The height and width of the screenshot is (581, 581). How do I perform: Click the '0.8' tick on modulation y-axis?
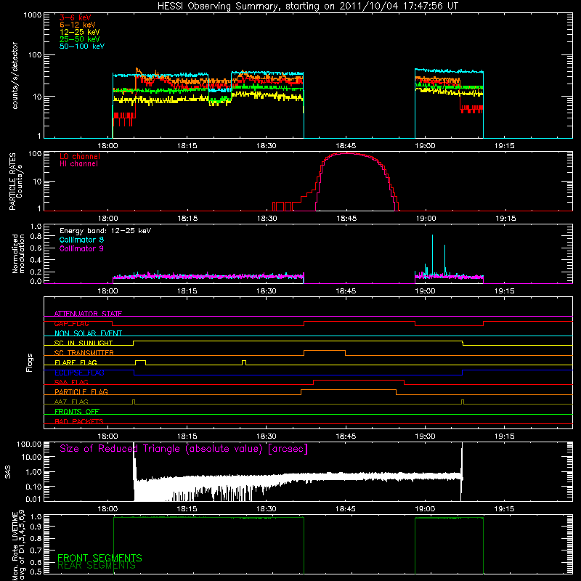[36, 236]
